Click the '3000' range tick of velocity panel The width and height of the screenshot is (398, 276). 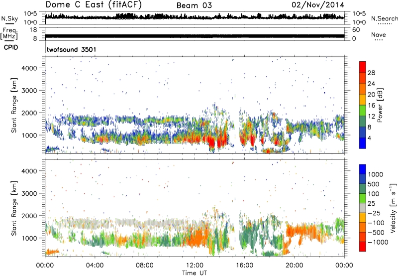click(x=29, y=193)
